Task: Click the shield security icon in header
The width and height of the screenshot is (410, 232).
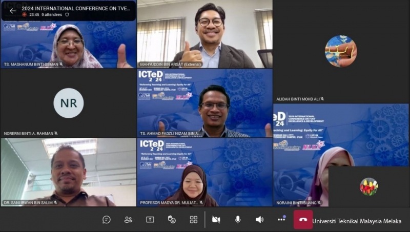Action: [67, 15]
